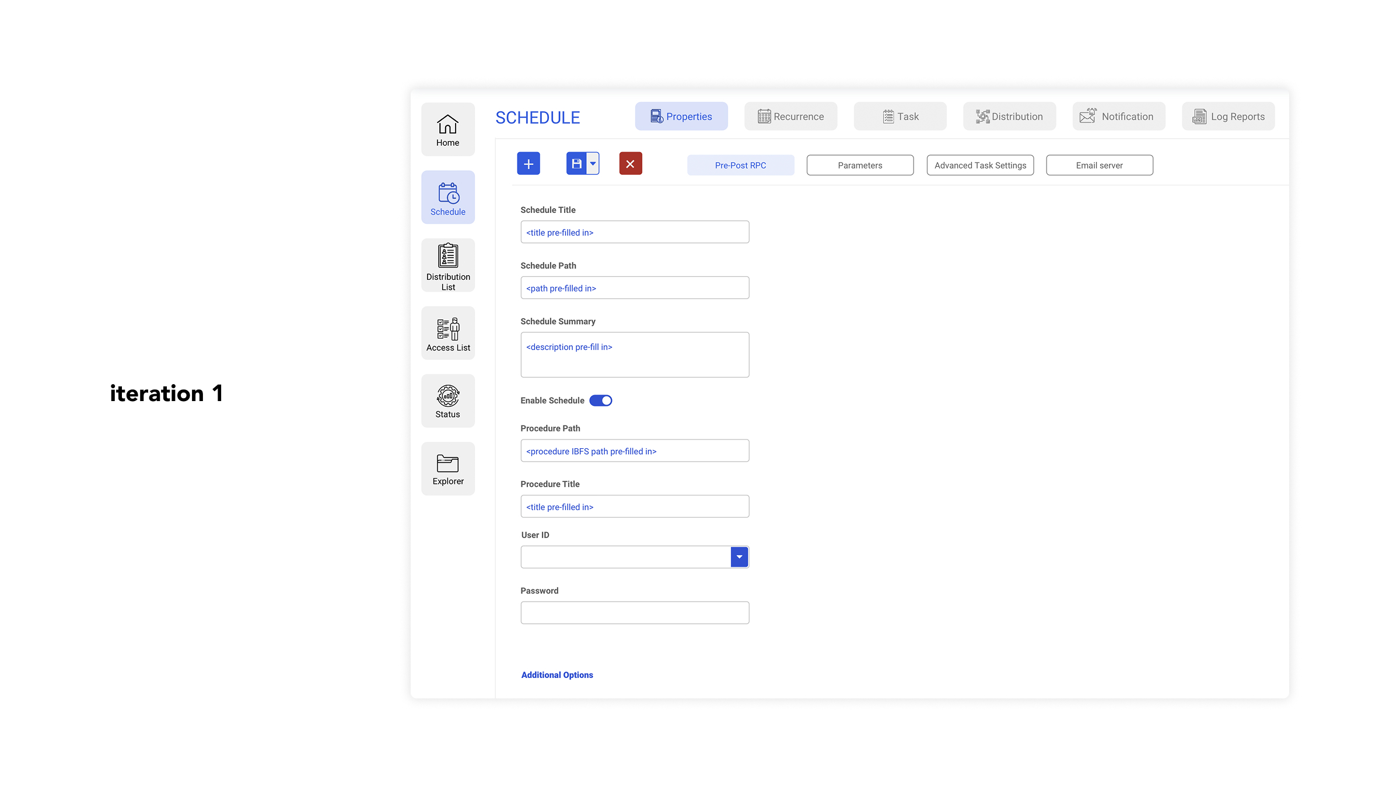Click the blue plus add button
The image size is (1400, 787).
(528, 164)
